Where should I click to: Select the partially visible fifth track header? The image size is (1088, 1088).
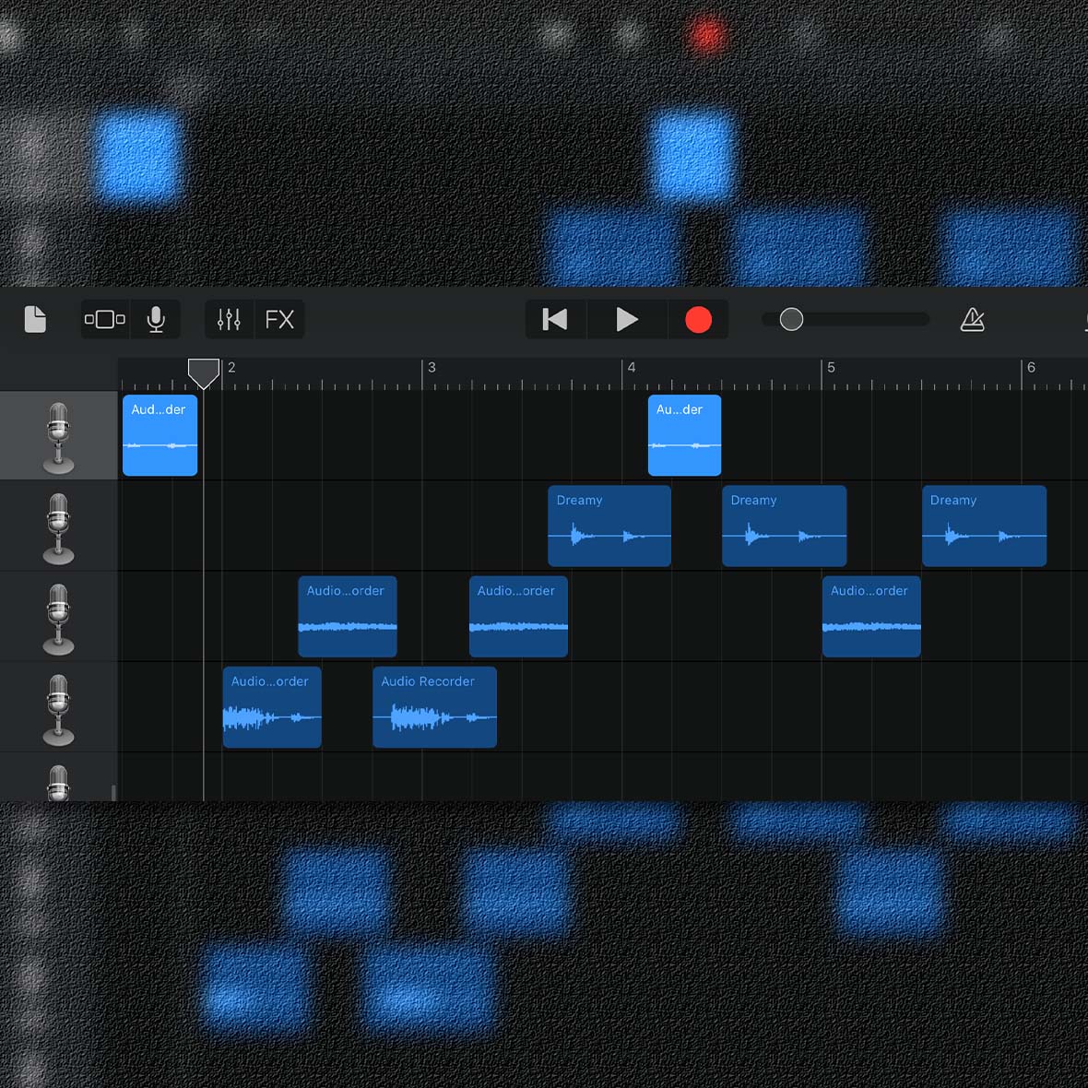point(58,778)
